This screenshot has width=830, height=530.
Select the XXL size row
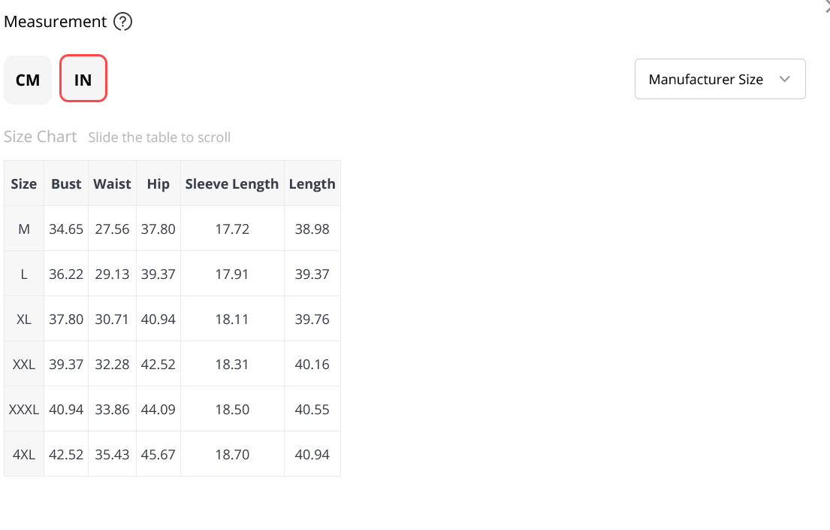pos(173,364)
